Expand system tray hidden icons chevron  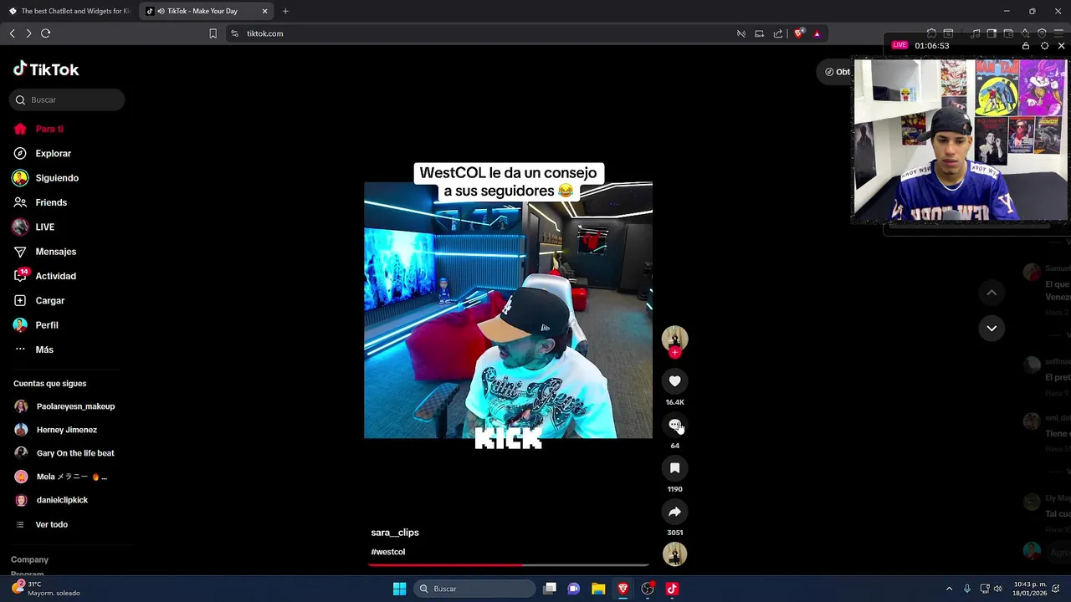point(949,589)
